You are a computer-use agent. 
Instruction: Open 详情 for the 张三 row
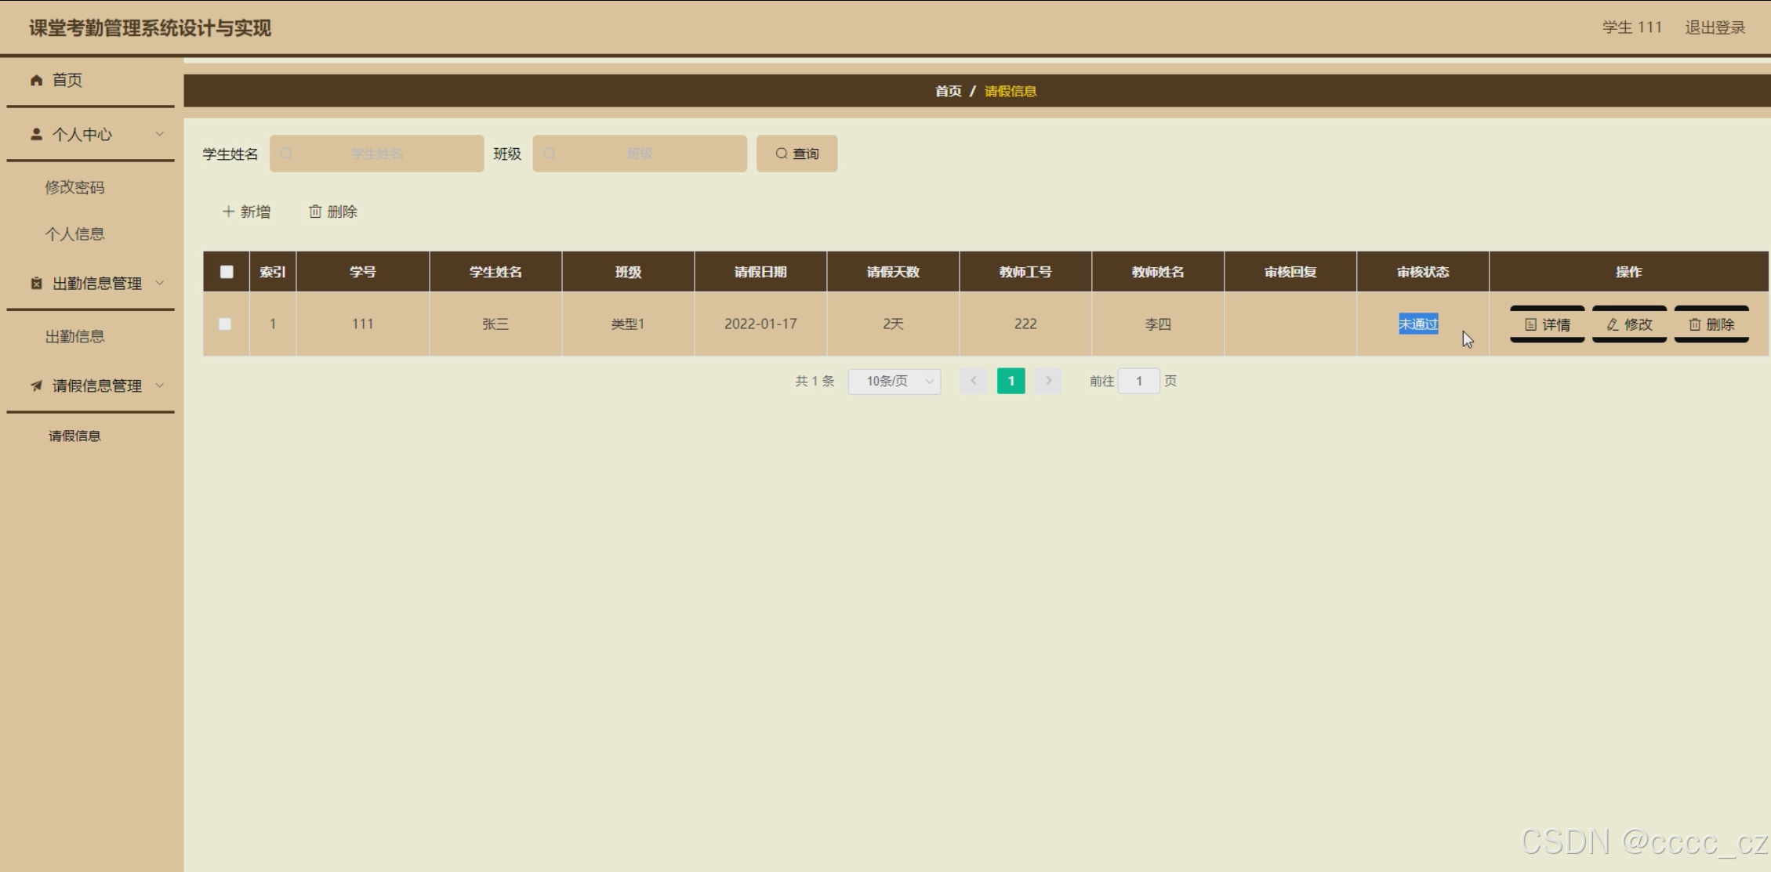tap(1547, 324)
